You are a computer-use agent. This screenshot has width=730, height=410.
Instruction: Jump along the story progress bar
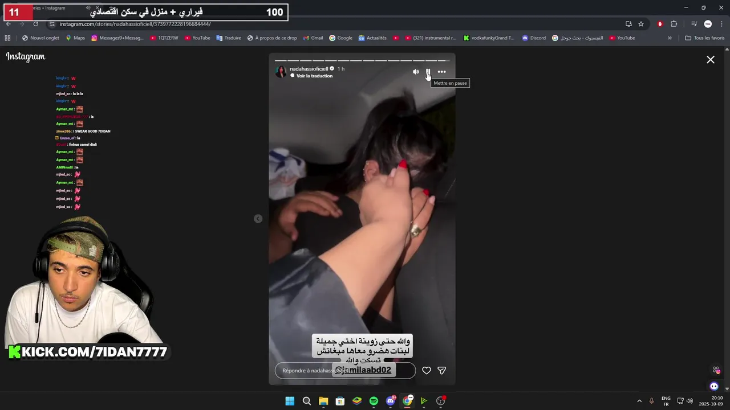[x=362, y=60]
